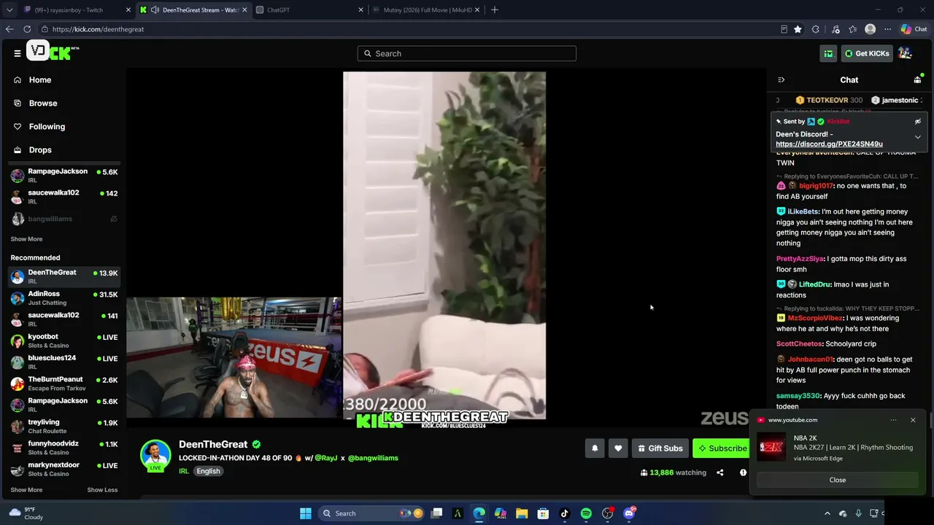Click the Windows Start button
The width and height of the screenshot is (934, 525).
306,513
